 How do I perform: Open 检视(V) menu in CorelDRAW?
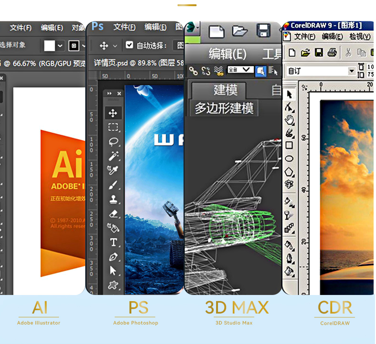(x=360, y=37)
